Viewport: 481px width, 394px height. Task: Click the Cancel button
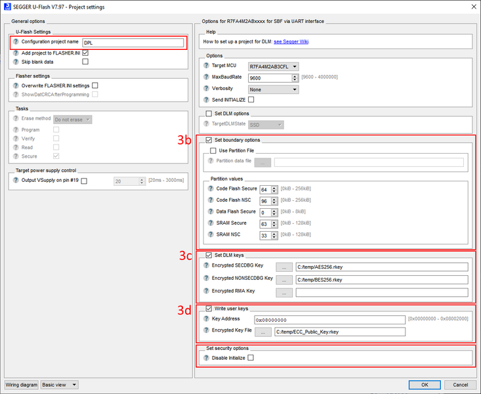(x=461, y=385)
